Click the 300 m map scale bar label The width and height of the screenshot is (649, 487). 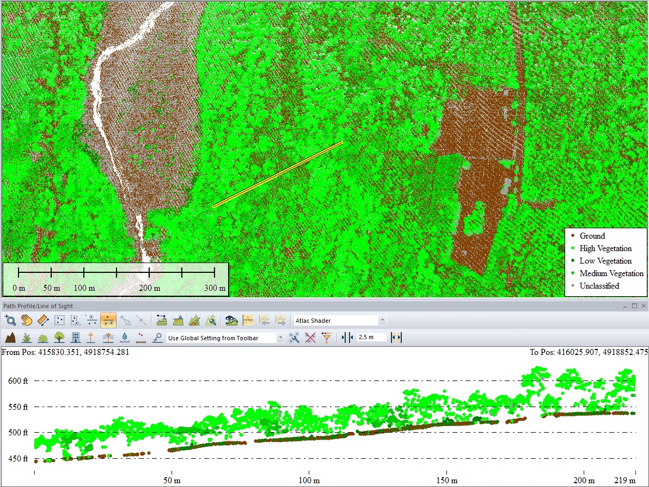(x=215, y=288)
